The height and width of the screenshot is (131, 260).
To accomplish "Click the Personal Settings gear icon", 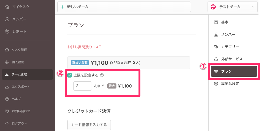I will [x=7, y=62].
